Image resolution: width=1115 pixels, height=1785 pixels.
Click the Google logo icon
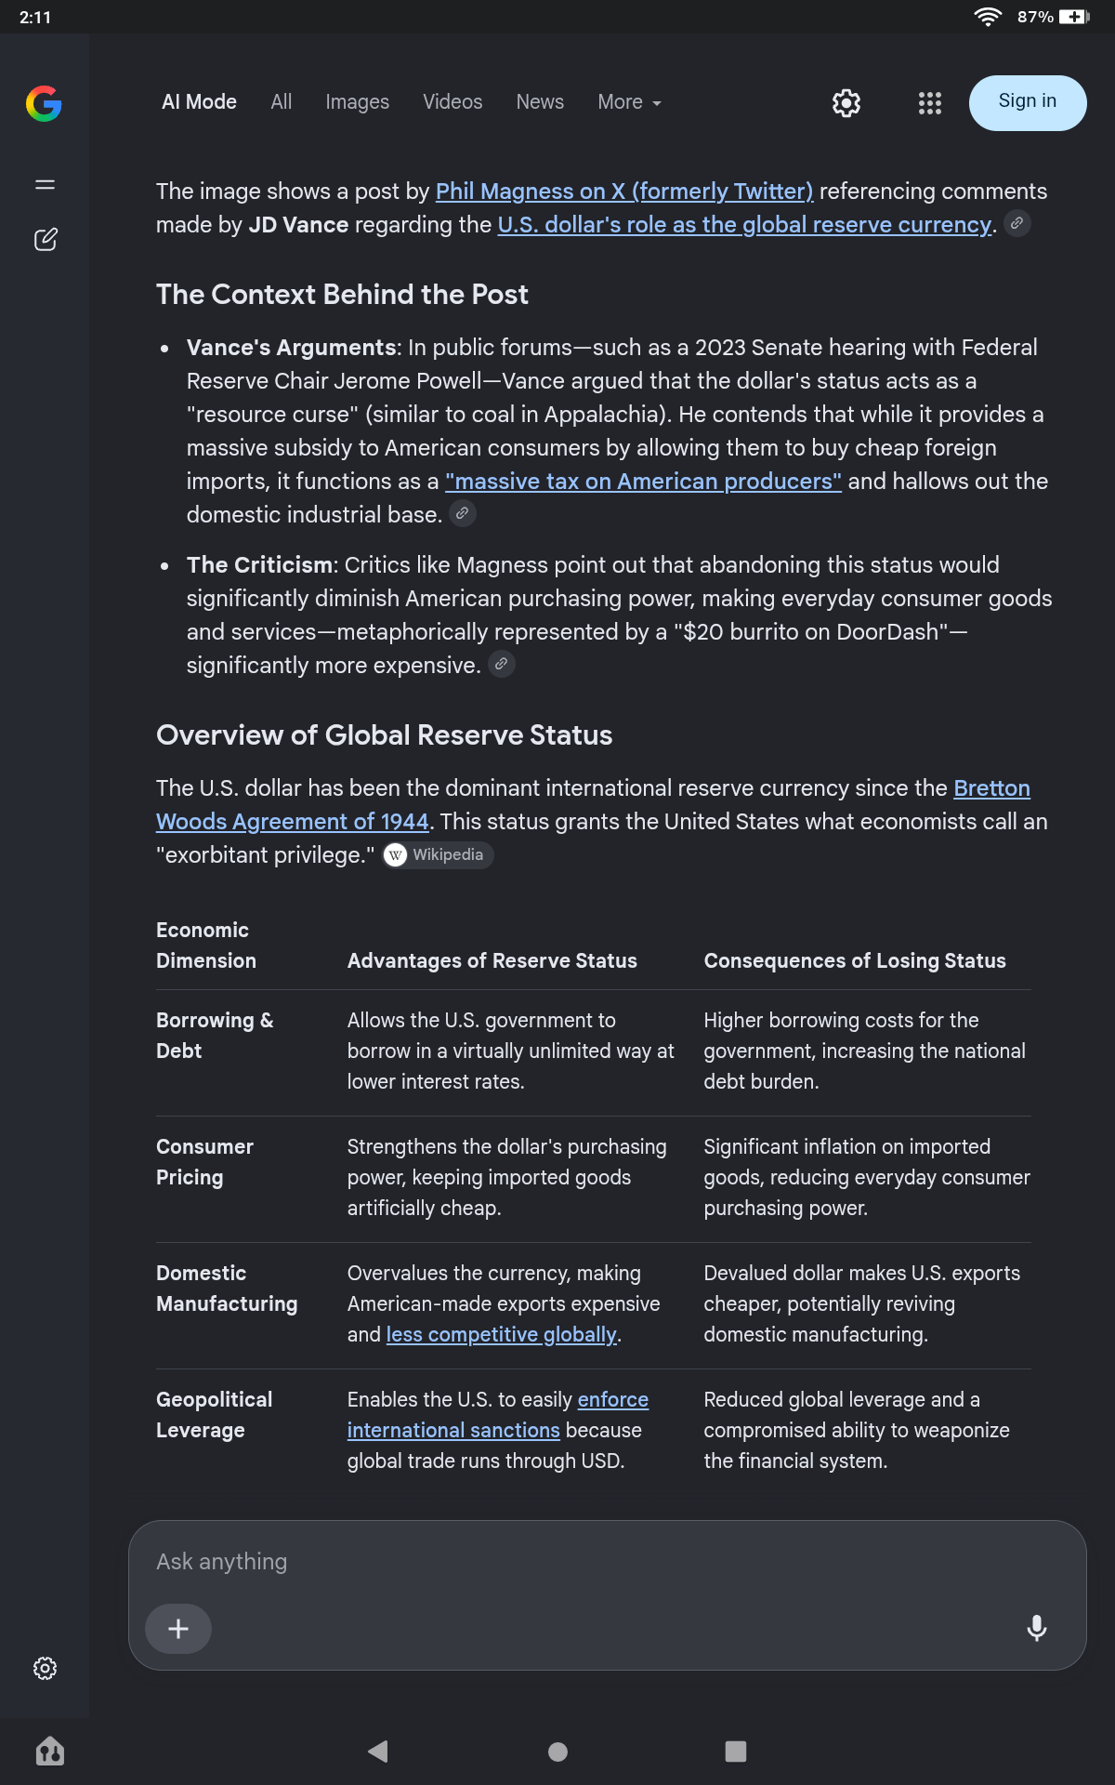(x=44, y=103)
